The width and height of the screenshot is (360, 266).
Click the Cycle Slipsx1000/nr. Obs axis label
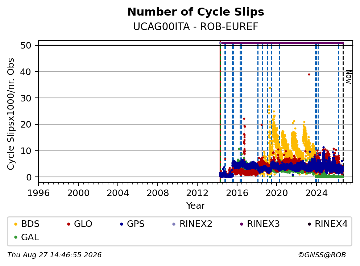[x=11, y=114]
